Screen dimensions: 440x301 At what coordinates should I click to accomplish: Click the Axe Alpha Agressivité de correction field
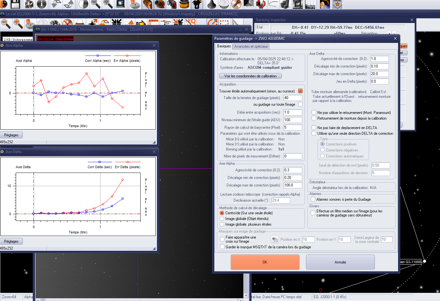click(292, 170)
